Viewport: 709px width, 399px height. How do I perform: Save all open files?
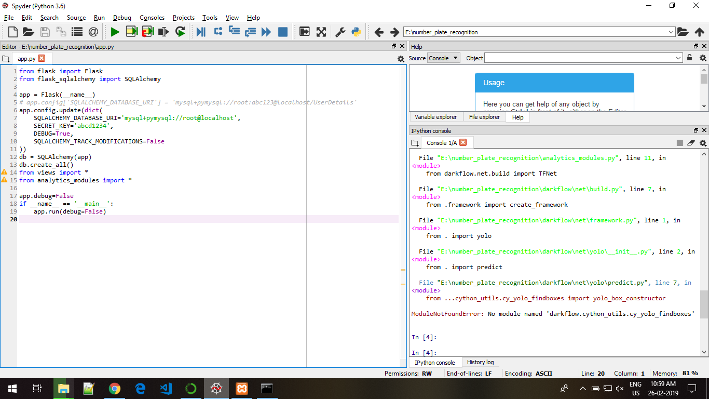pos(60,32)
